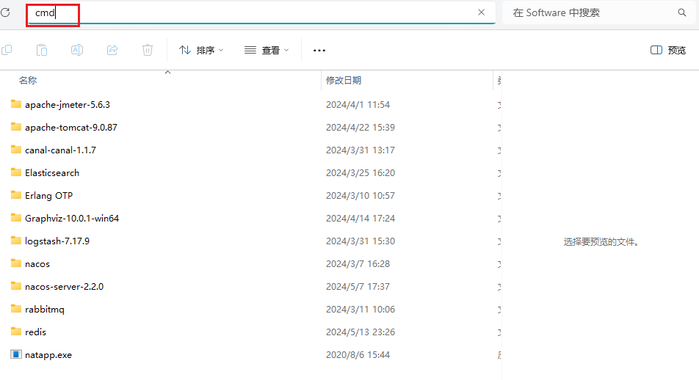Select the rabbitmq folder
Image resolution: width=699 pixels, height=380 pixels.
point(45,309)
